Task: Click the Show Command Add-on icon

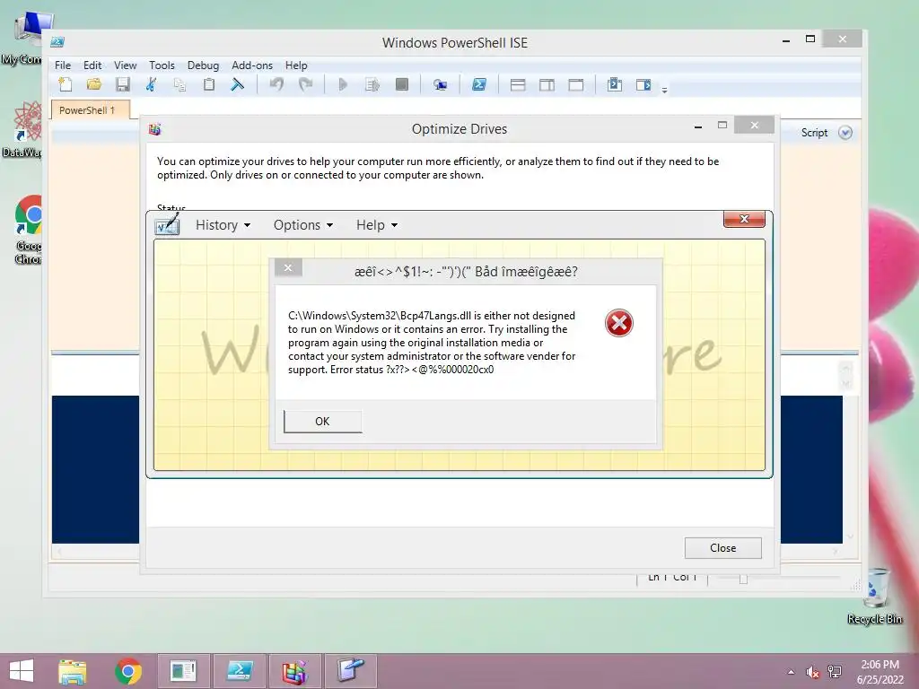Action: 643,85
